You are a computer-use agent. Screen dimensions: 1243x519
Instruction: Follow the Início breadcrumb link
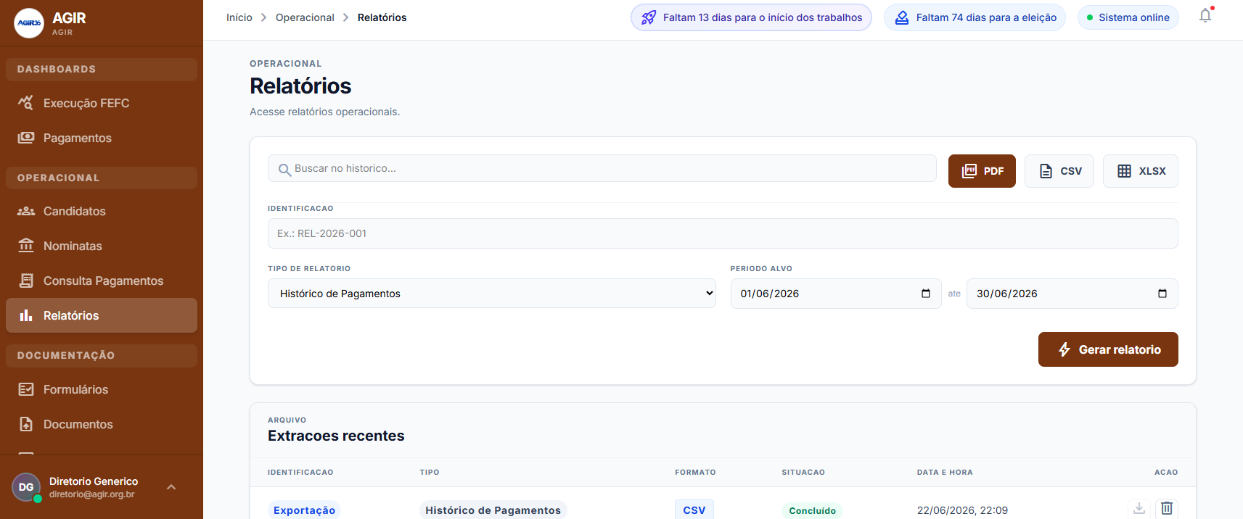[239, 17]
